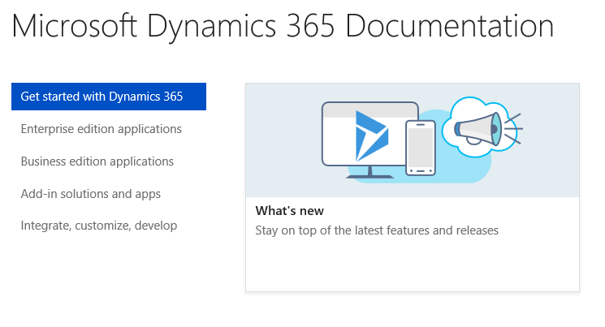Click the latest features and releases description

click(x=377, y=230)
